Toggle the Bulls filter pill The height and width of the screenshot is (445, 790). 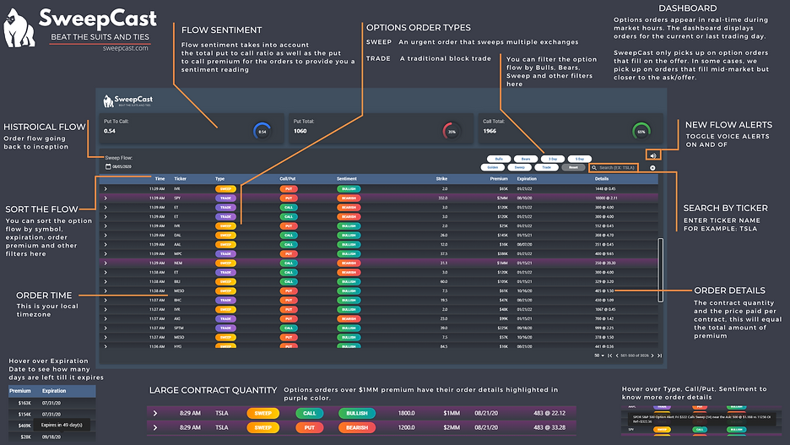499,159
